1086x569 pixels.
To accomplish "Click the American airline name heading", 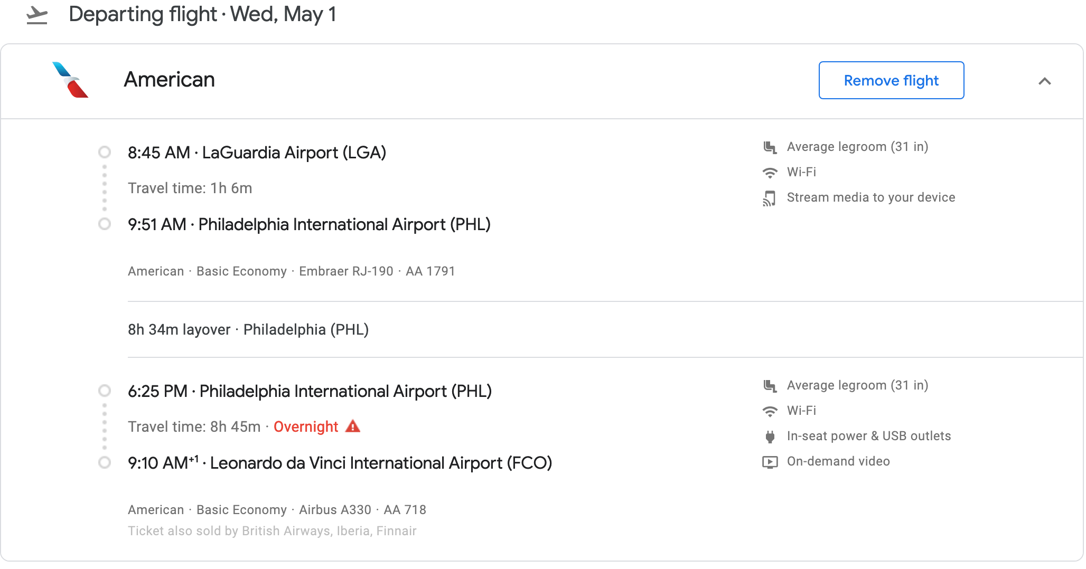I will coord(169,80).
